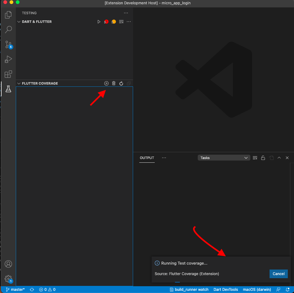This screenshot has height=293, width=294.
Task: Open the Search view in activity bar
Action: point(8,30)
